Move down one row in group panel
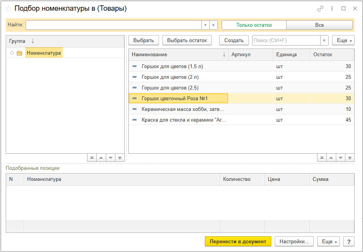Screen dimensions: 363x252 [x=110, y=158]
